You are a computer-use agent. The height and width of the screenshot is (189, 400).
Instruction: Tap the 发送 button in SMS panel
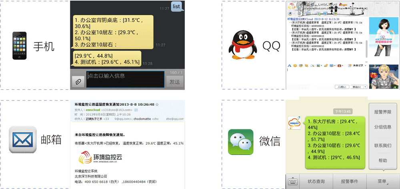tap(175, 82)
